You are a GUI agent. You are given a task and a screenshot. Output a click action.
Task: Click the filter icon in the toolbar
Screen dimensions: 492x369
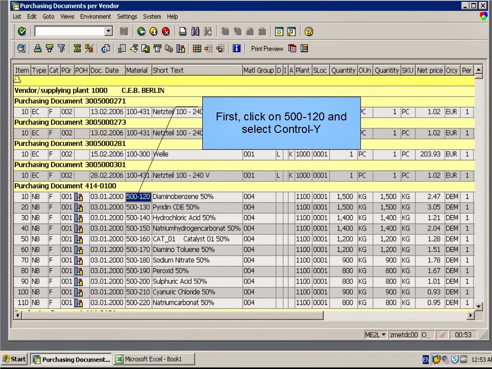61,48
